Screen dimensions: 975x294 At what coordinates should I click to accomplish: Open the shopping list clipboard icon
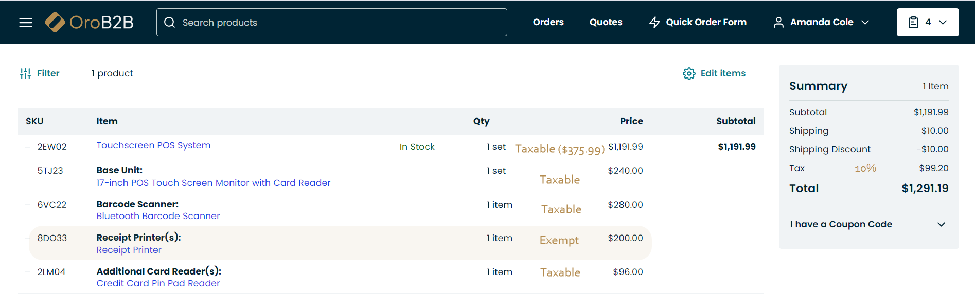pos(913,23)
